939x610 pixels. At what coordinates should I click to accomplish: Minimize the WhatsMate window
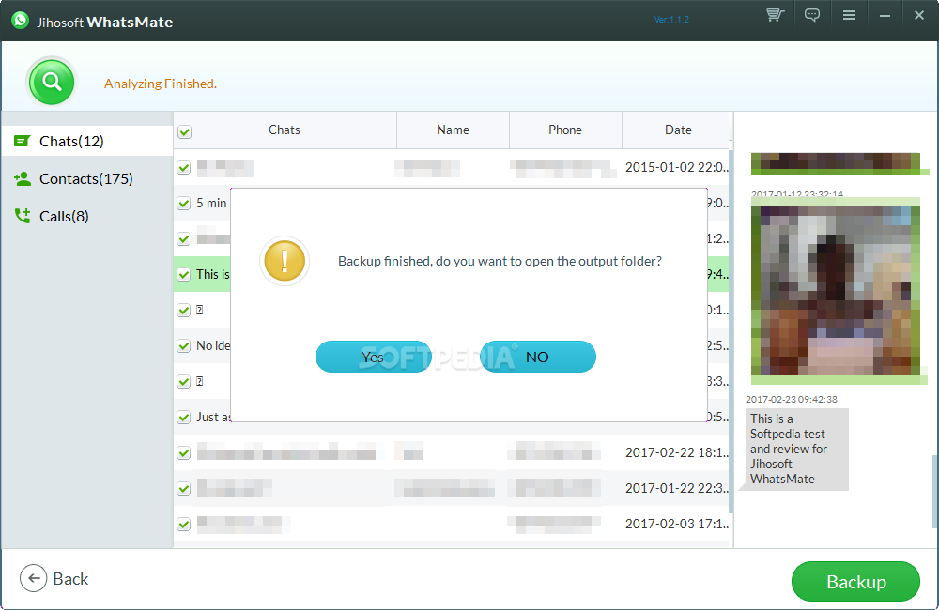point(885,16)
